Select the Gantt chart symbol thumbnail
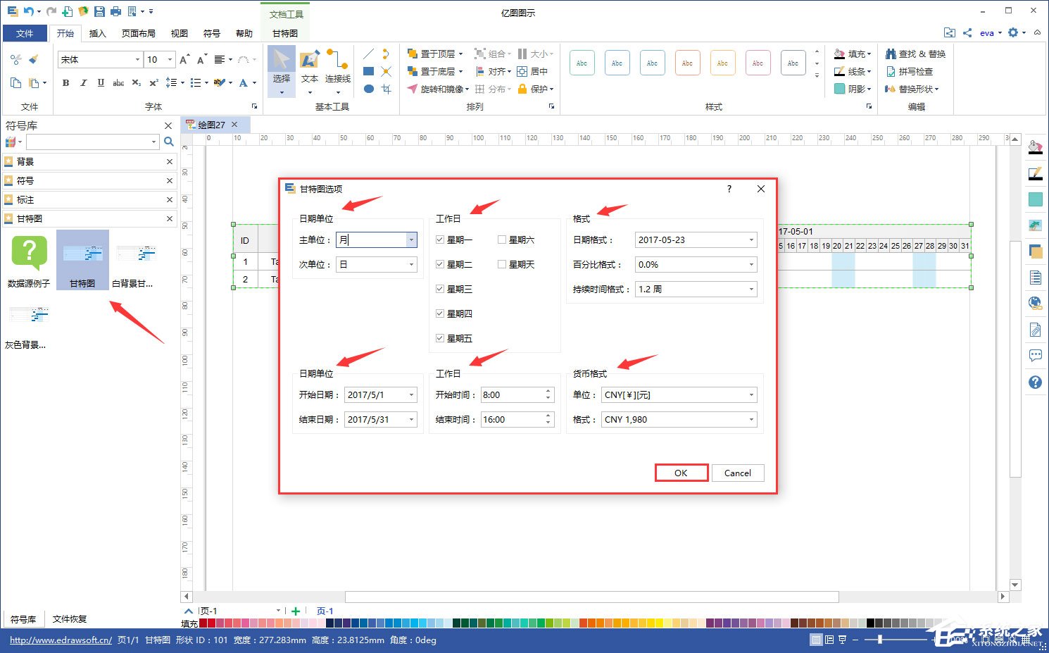1049x653 pixels. 82,260
